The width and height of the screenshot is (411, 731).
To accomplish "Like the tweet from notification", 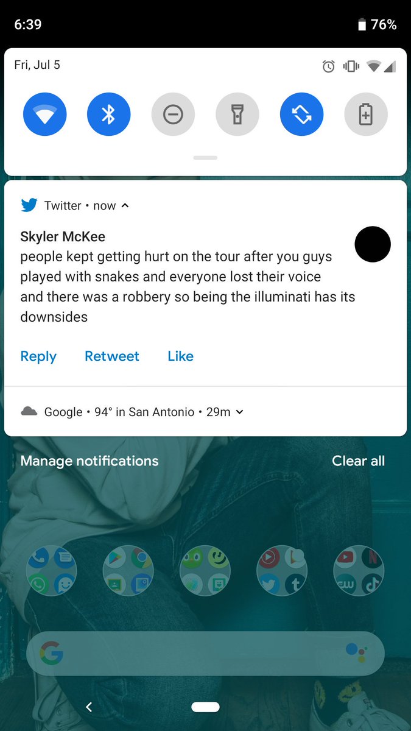I will point(181,356).
